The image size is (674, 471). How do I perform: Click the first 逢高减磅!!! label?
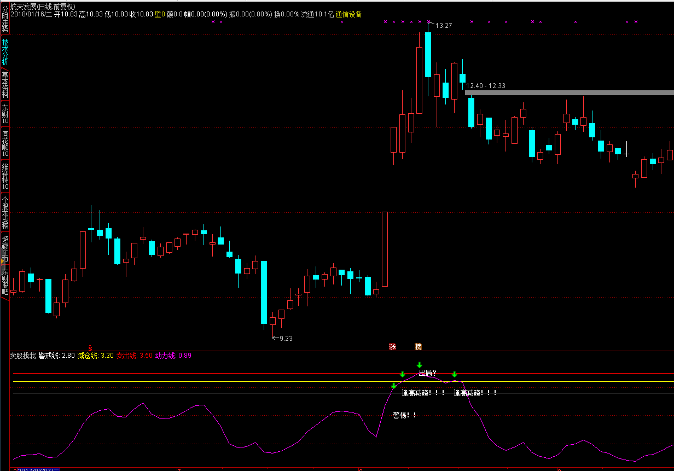(423, 393)
